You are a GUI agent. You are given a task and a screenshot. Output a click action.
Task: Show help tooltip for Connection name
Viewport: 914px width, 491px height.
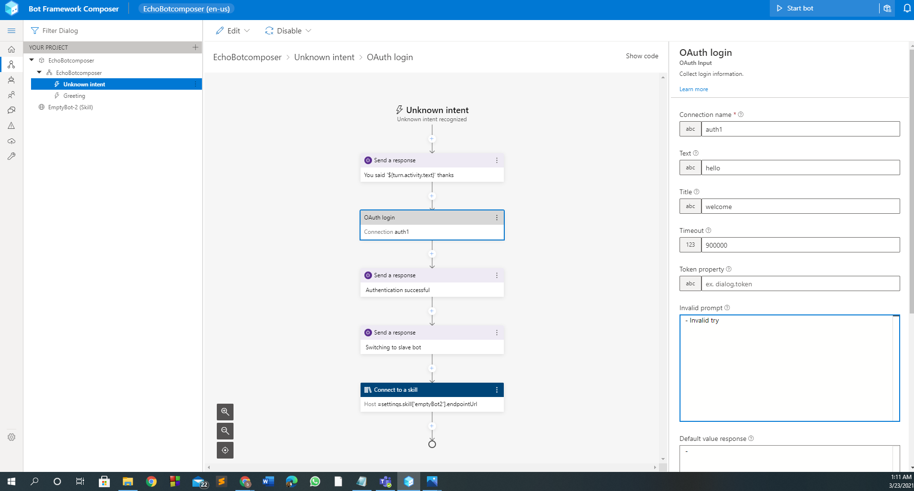(x=741, y=115)
